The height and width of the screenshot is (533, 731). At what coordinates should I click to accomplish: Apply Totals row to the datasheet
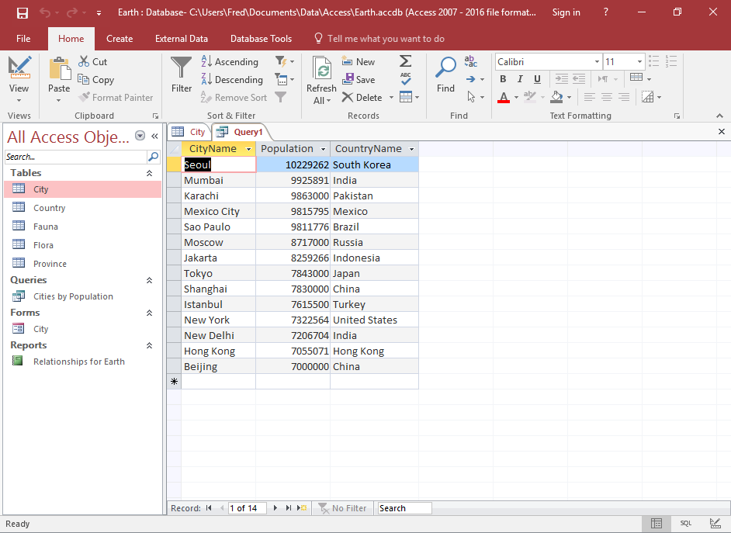(x=404, y=61)
